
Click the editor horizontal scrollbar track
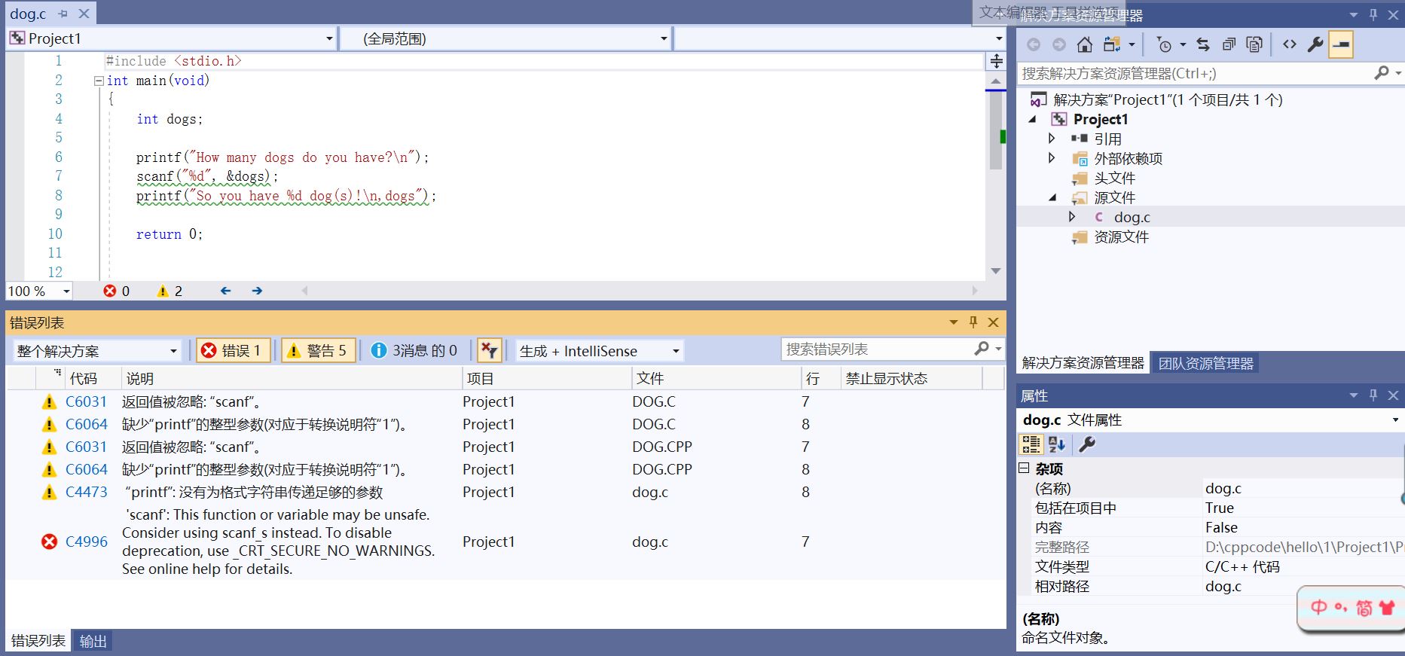click(640, 291)
